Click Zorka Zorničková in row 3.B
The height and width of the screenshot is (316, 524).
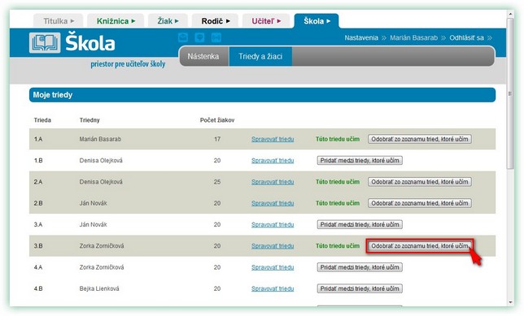tap(102, 246)
